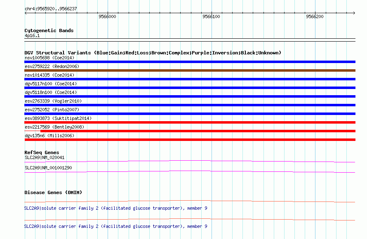
Task: Open the first SLC2A9 solute carrier OMIM link
Action: click(115, 208)
